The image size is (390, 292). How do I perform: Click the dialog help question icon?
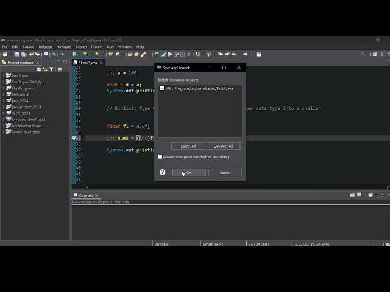pyautogui.click(x=163, y=172)
